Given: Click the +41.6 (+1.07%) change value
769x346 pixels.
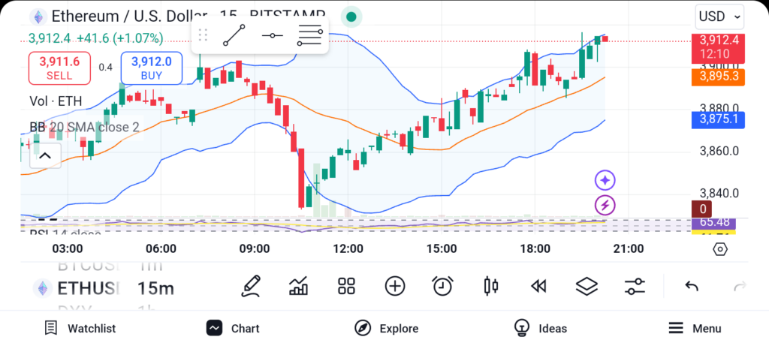Looking at the screenshot, I should [x=119, y=38].
